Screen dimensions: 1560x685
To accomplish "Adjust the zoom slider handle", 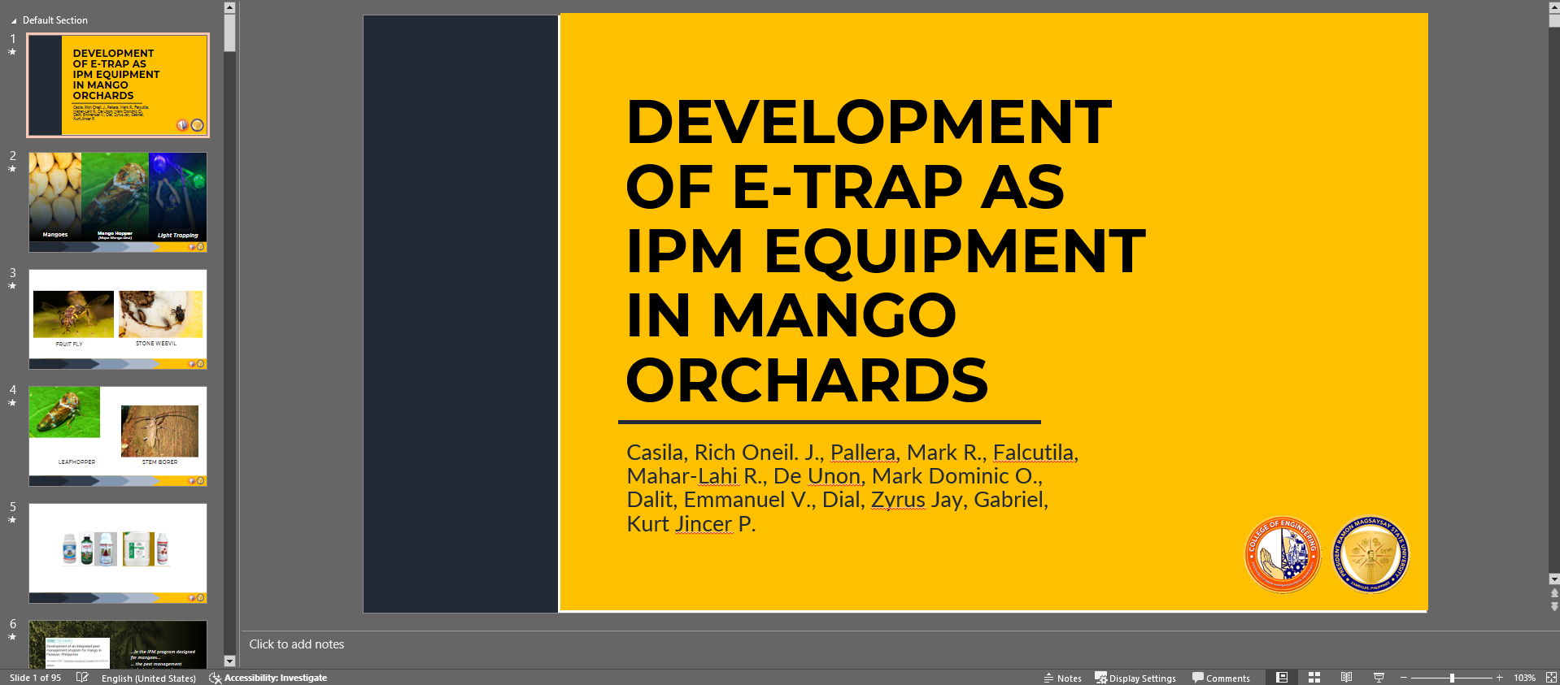I will 1452,678.
